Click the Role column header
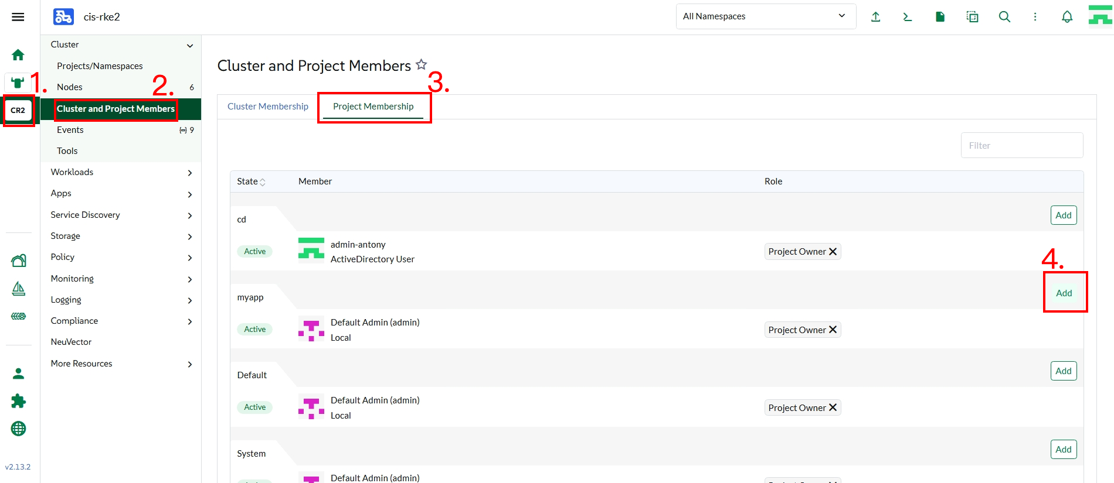1114x483 pixels. click(773, 181)
